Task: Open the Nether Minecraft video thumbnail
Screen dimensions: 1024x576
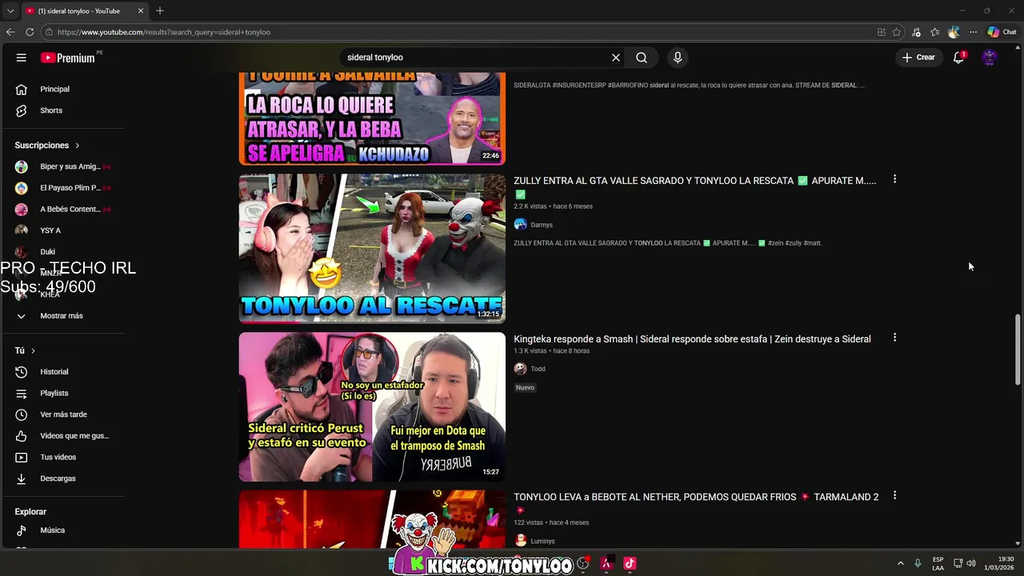Action: [x=372, y=519]
